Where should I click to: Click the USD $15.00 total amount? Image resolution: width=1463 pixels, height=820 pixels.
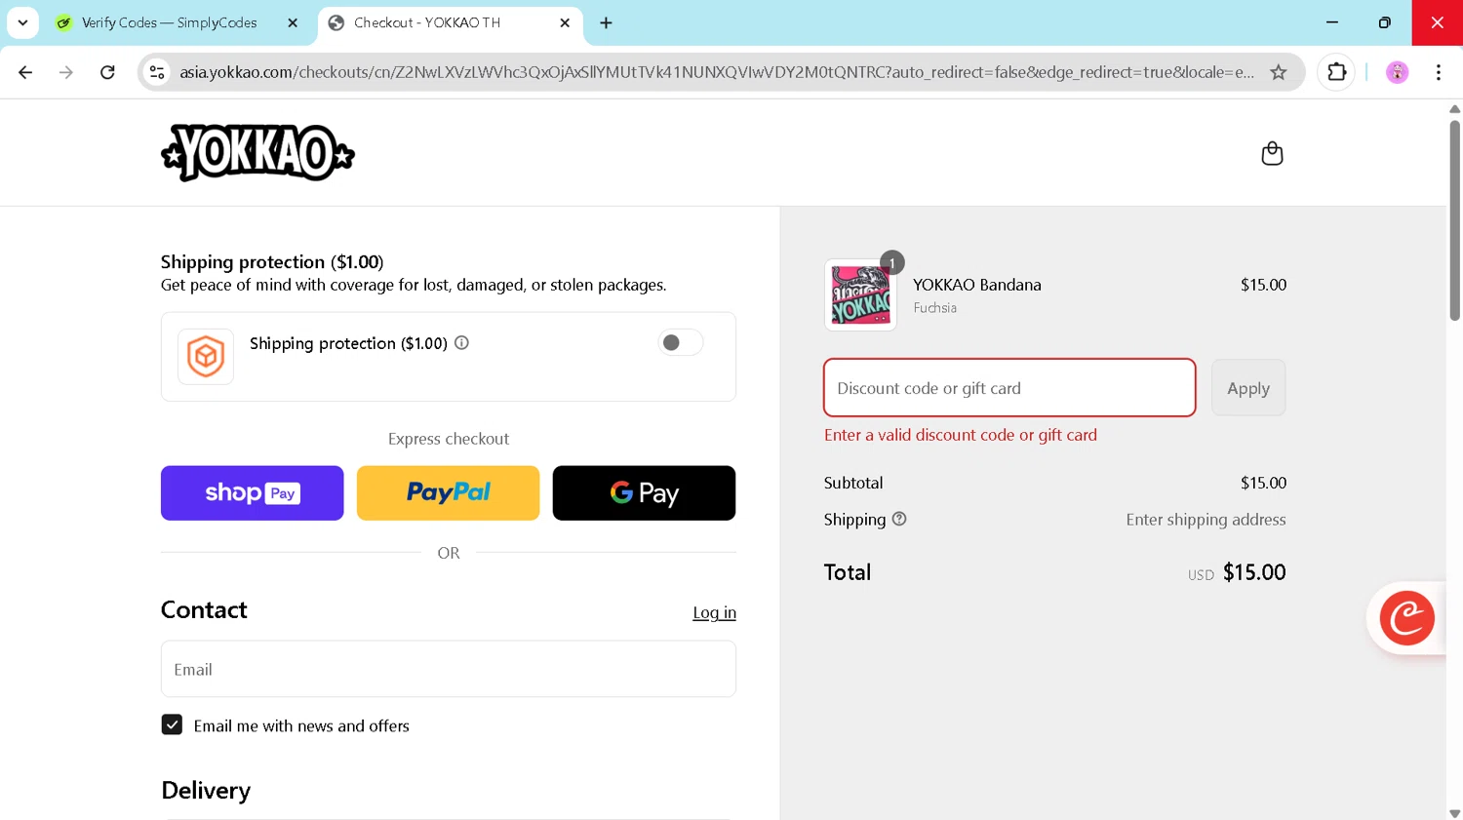[1237, 572]
